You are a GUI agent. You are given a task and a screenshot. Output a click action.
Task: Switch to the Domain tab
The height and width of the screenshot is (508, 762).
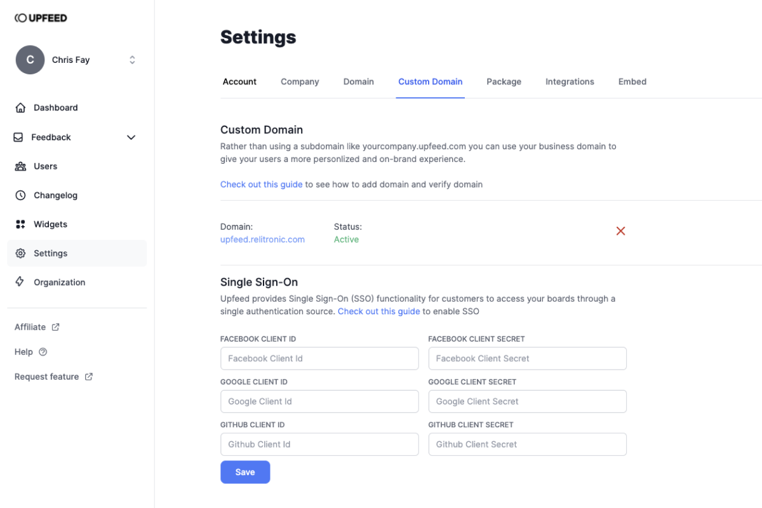pos(359,82)
